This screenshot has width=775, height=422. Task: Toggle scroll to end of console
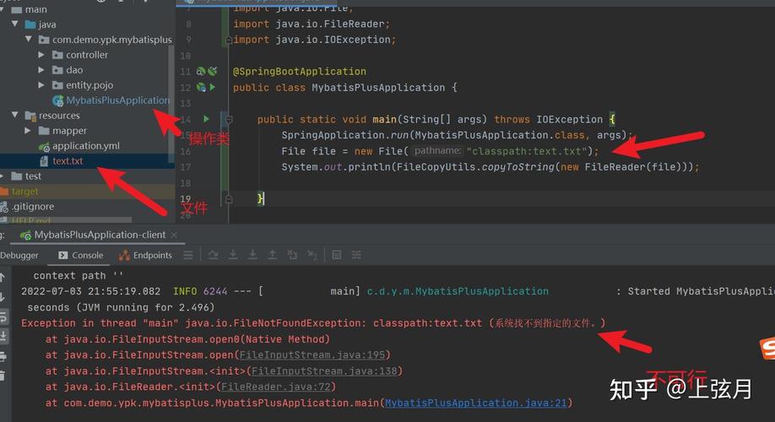pos(3,336)
